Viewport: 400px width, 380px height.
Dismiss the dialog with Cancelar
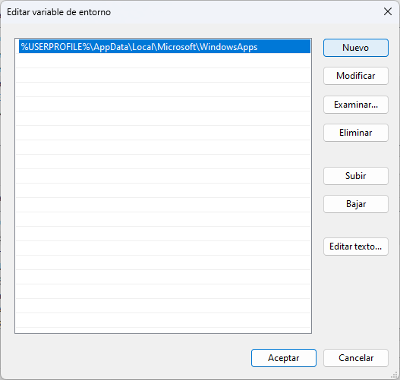(x=356, y=358)
